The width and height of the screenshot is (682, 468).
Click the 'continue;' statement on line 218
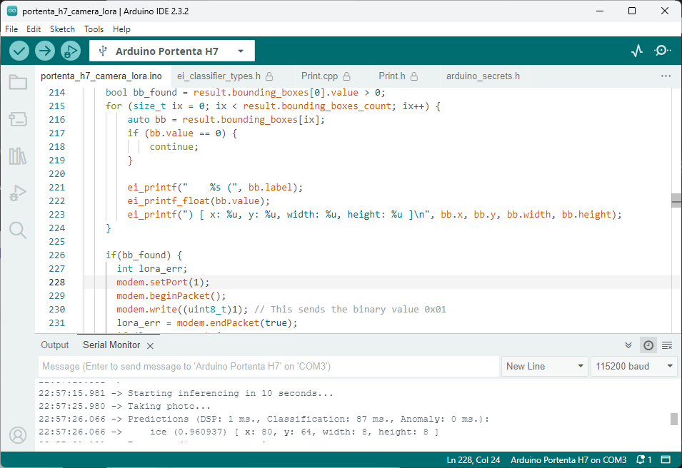tap(174, 147)
